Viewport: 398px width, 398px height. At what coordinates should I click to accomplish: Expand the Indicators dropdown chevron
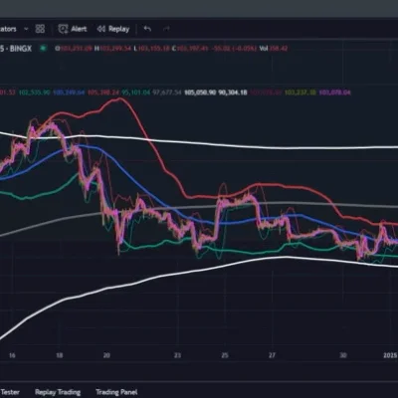pos(26,29)
